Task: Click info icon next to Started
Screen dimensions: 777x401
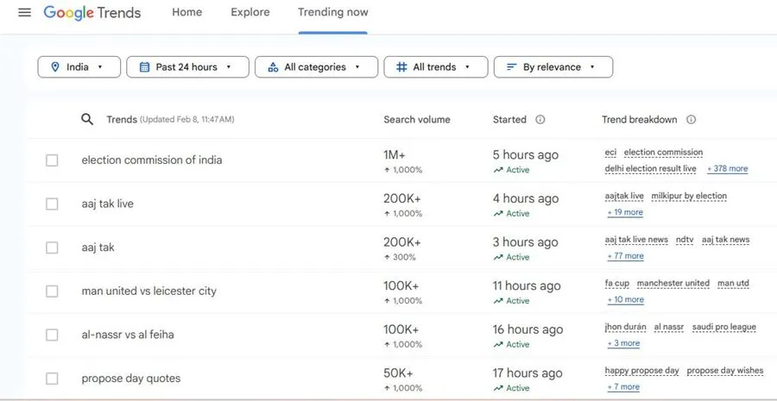Action: tap(540, 120)
